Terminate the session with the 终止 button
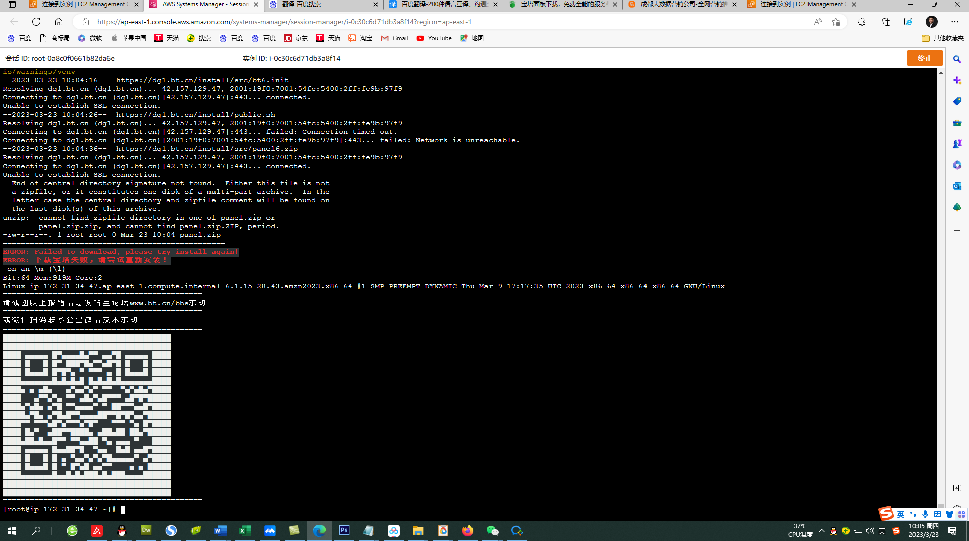Screen dimensions: 969x541 (x=925, y=58)
